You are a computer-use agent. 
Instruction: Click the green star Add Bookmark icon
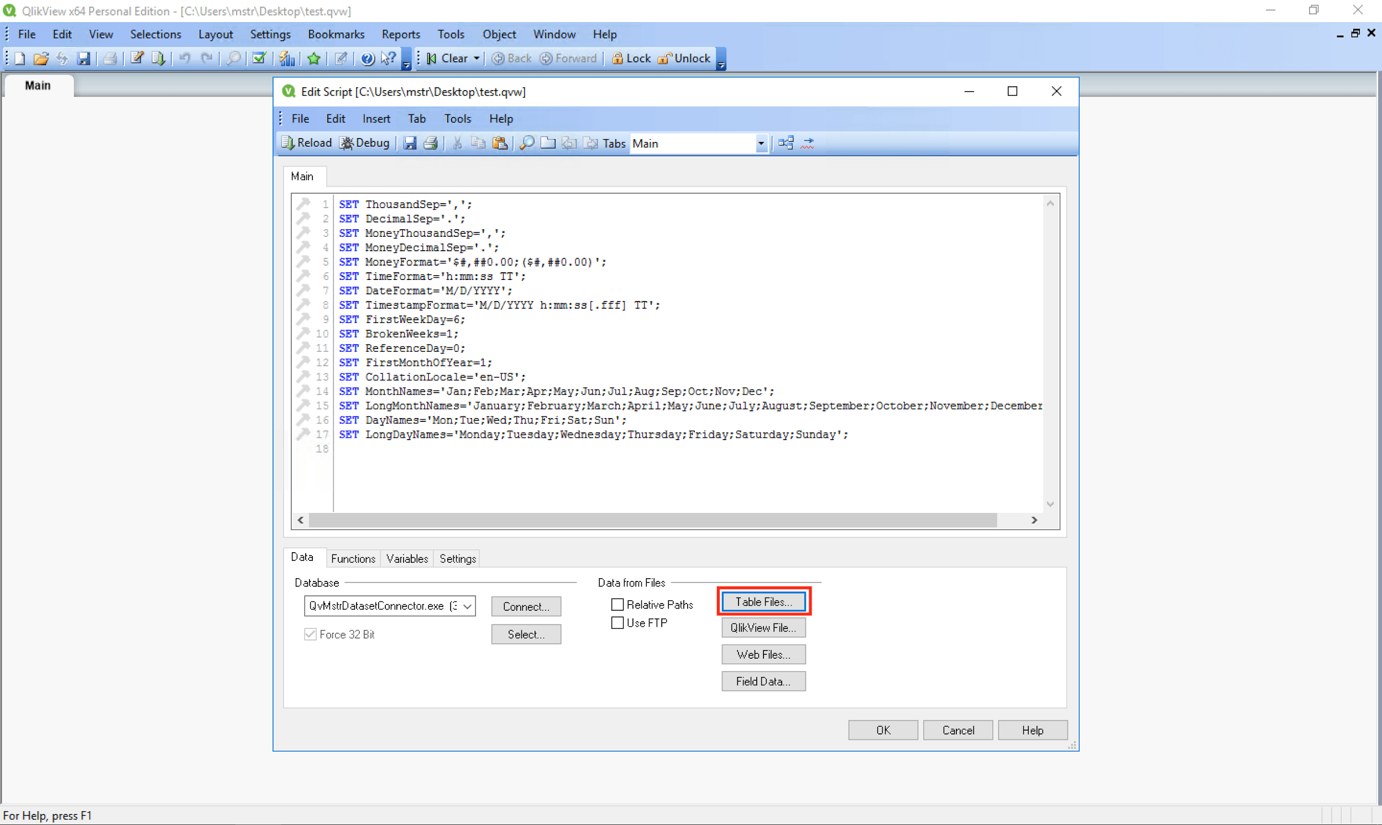[314, 59]
